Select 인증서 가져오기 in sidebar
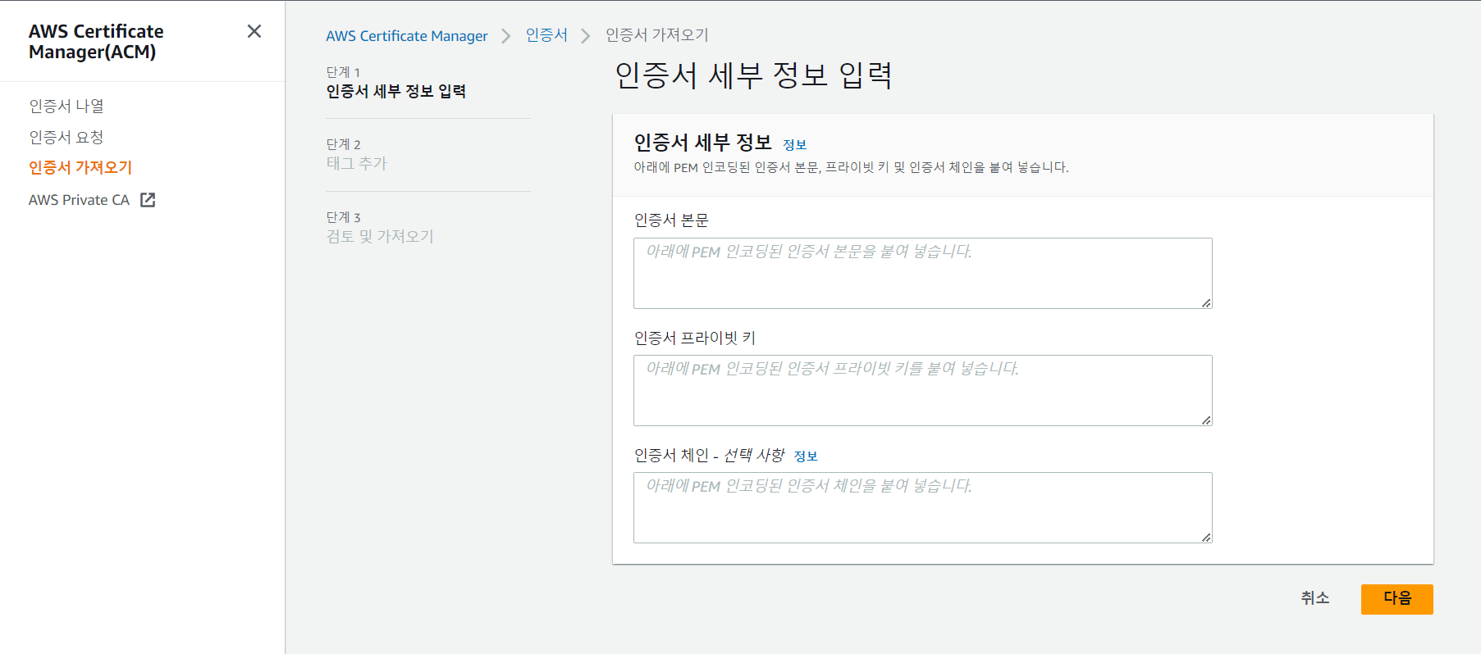 click(80, 167)
